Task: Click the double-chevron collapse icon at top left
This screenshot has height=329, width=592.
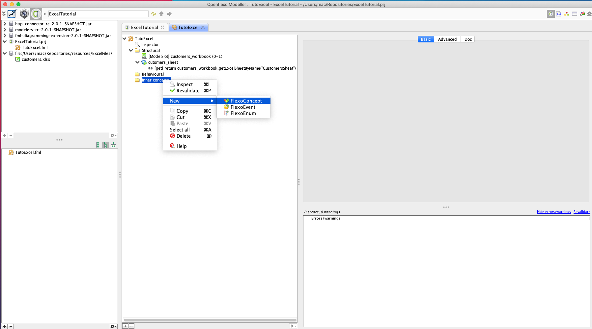Action: coord(4,14)
